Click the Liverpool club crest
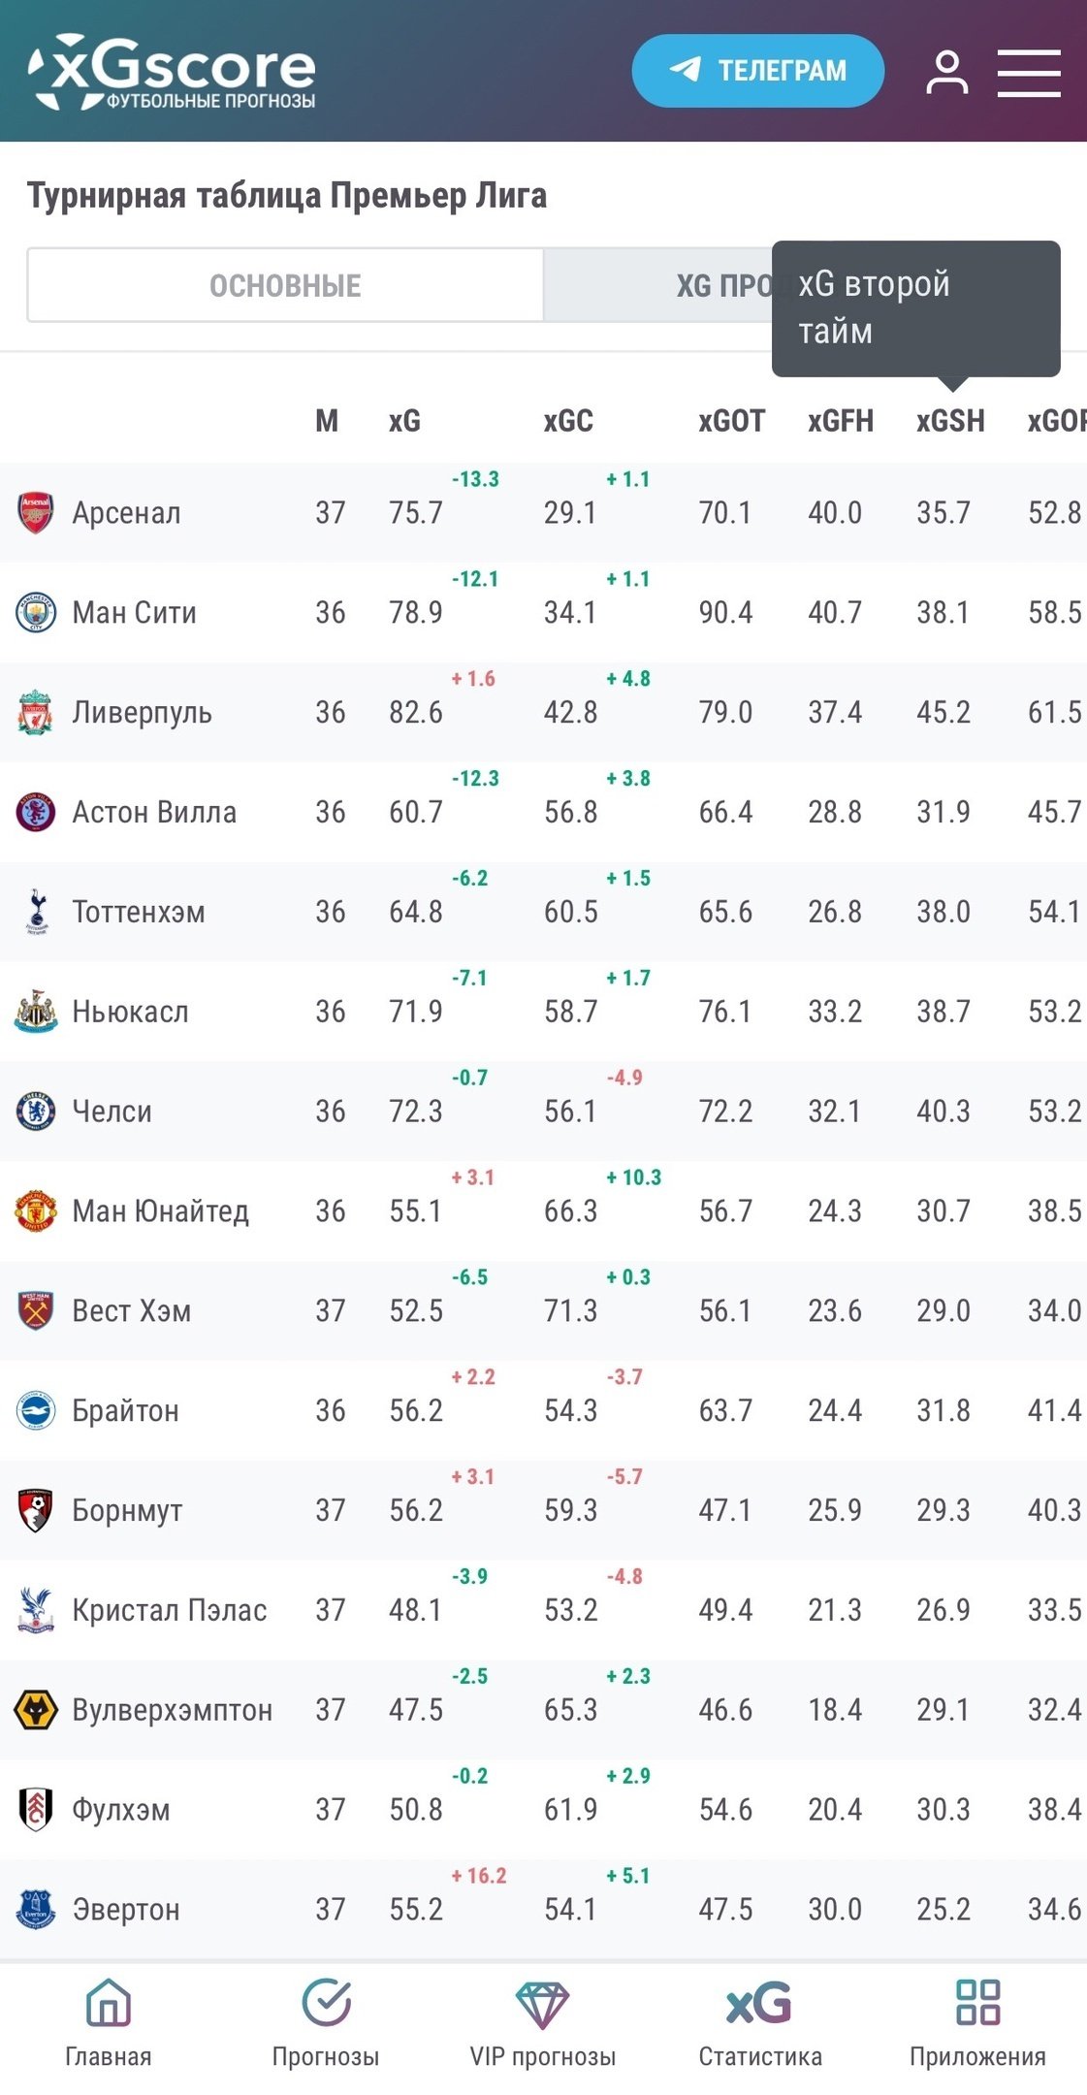 point(36,712)
